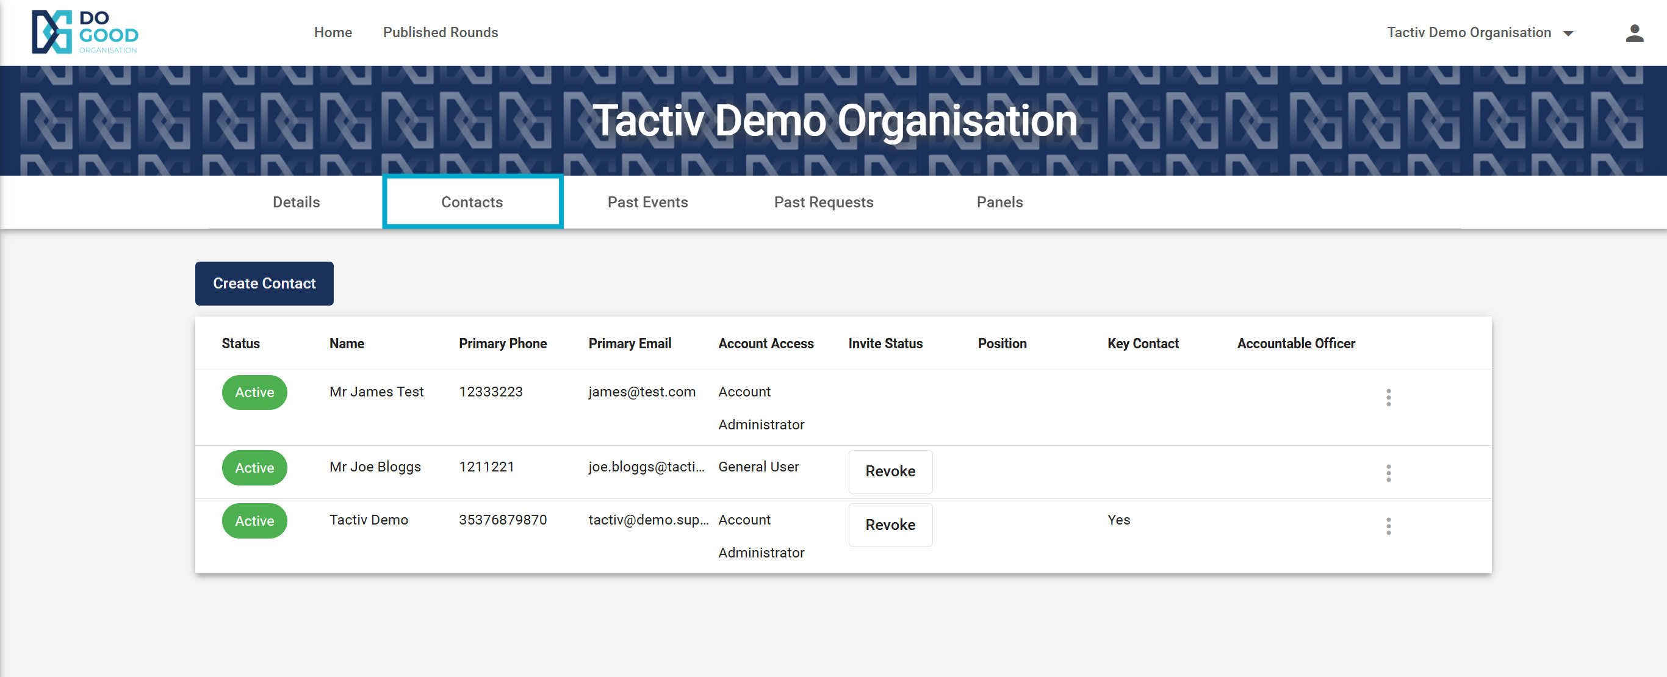Image resolution: width=1667 pixels, height=677 pixels.
Task: Click Active status badge for James Test
Action: [254, 393]
